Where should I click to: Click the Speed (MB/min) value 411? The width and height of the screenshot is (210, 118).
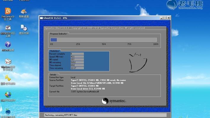77,57
